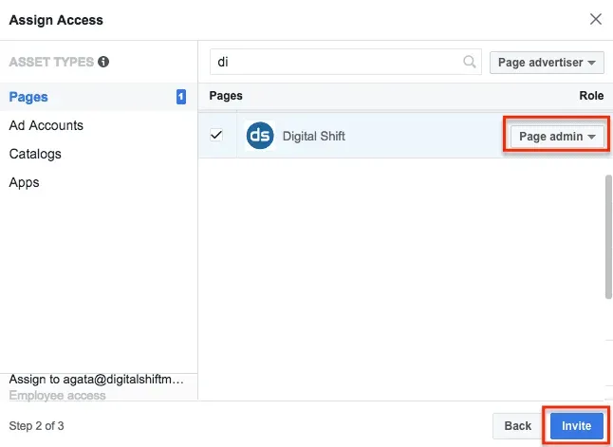Uncheck the Digital Shift page checkbox
613x447 pixels.
click(x=216, y=135)
